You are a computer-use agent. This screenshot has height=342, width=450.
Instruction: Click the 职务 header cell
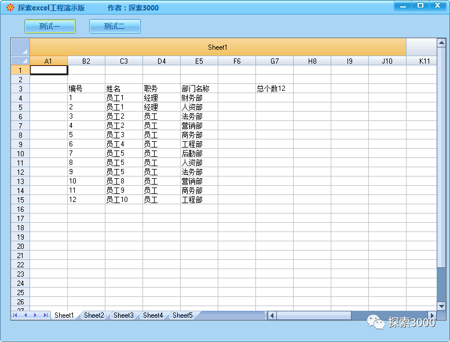tap(162, 89)
